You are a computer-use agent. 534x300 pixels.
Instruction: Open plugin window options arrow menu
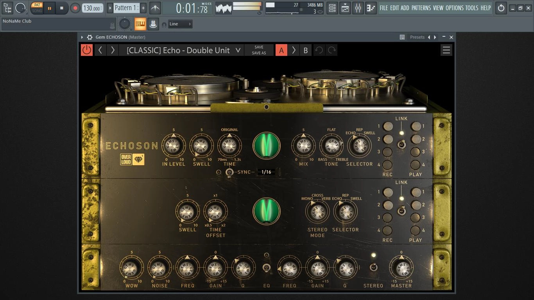(82, 37)
